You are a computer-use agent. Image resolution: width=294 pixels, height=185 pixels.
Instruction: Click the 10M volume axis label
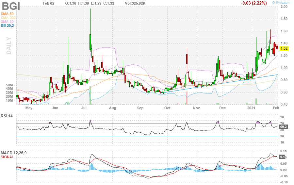[x=9, y=101]
